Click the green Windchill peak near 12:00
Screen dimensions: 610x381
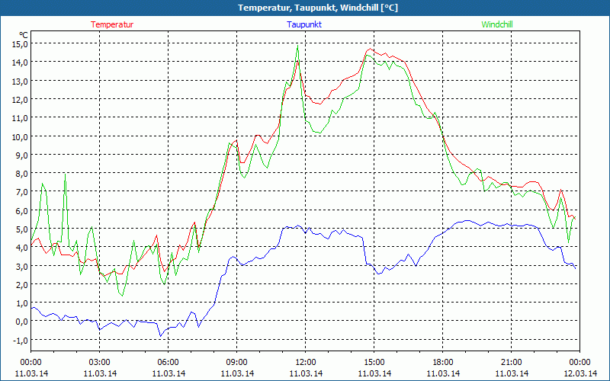coord(297,46)
